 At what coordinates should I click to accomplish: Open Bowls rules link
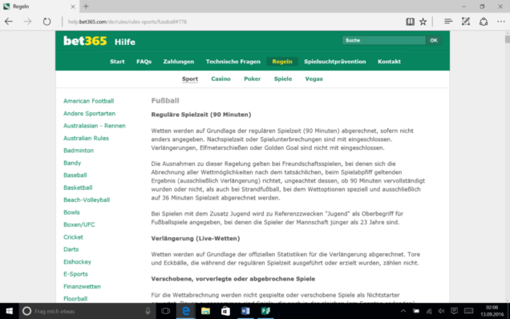[x=71, y=212]
